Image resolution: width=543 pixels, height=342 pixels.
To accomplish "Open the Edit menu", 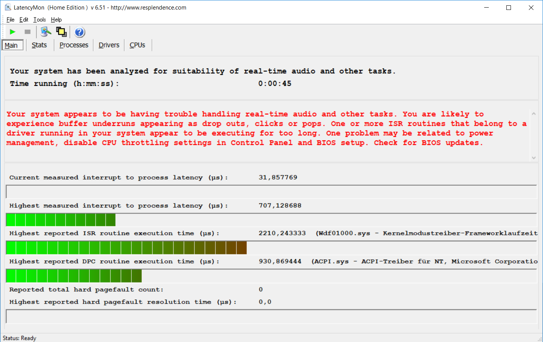I will [24, 20].
